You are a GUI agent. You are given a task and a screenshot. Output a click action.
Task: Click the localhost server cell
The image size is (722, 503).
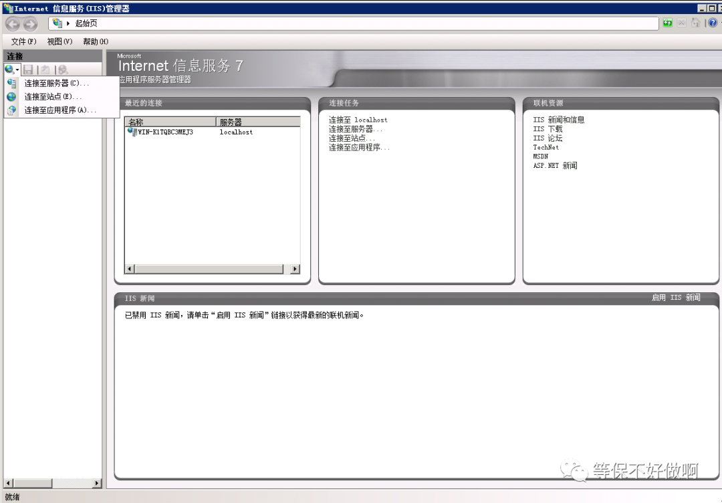click(x=236, y=132)
